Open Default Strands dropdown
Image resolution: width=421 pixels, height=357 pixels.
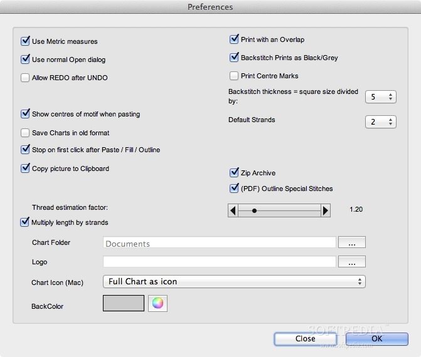380,122
